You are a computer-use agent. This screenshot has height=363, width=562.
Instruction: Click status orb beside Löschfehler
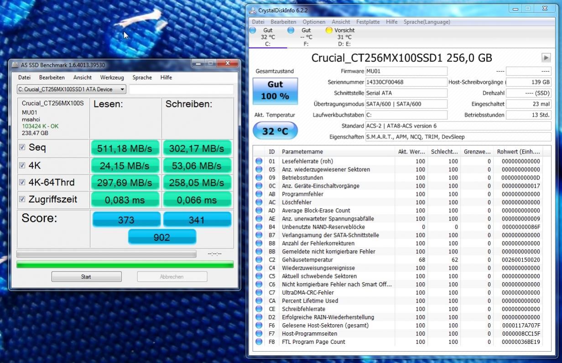tap(259, 202)
